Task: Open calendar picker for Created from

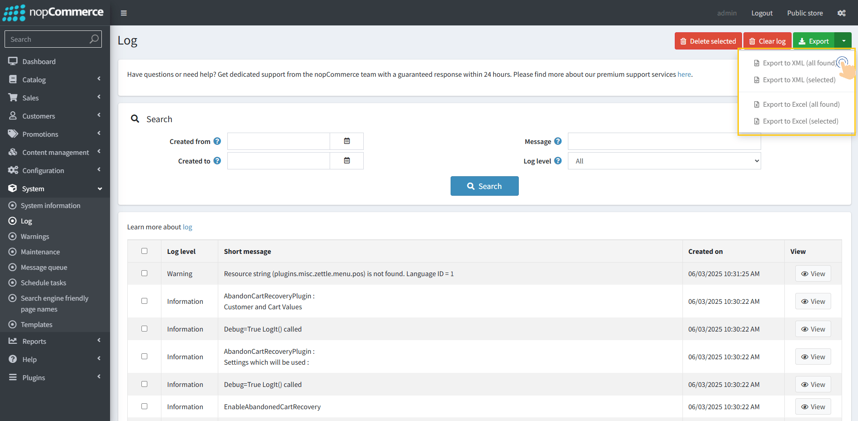Action: click(x=346, y=141)
